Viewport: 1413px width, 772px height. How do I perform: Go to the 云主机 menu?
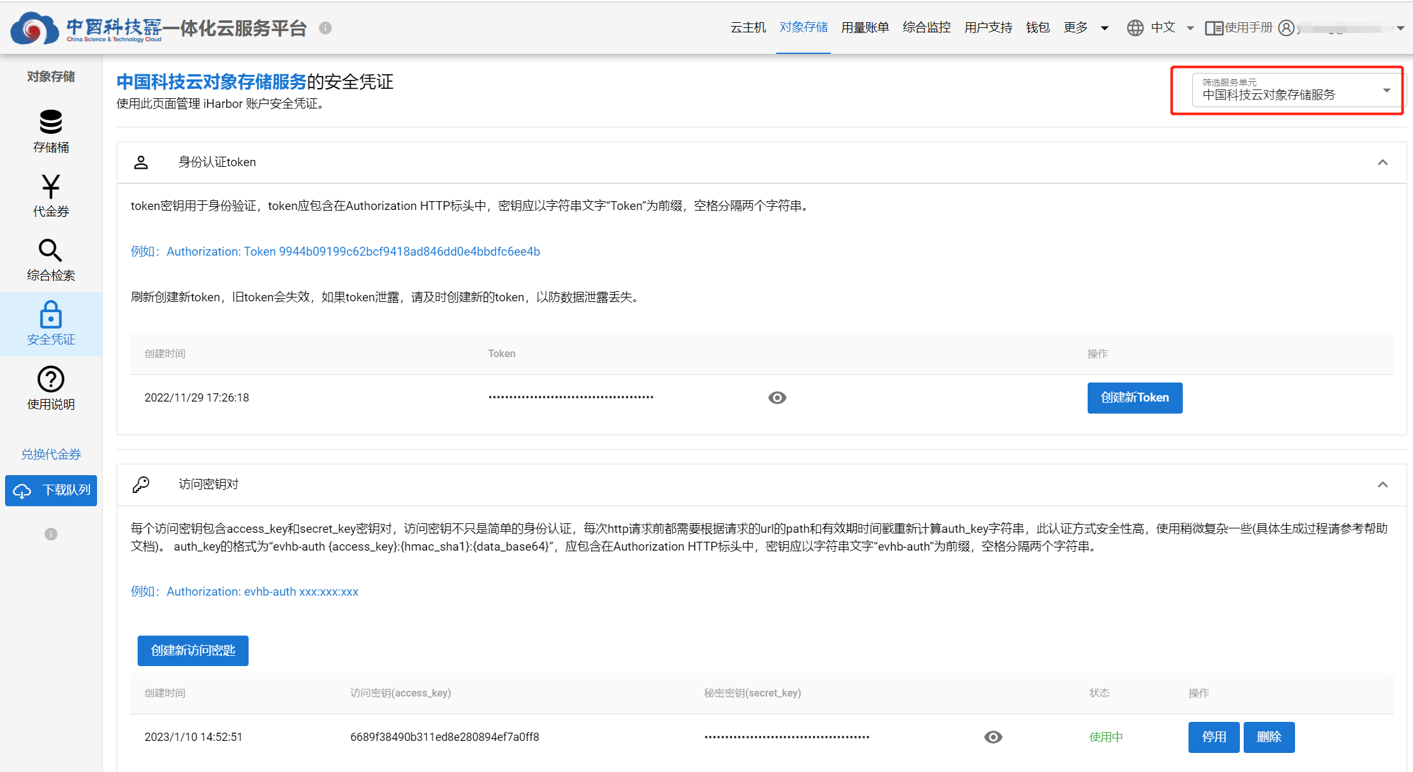pyautogui.click(x=748, y=27)
